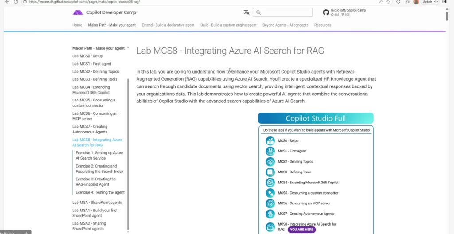This screenshot has width=454, height=234.
Task: Click the page's vertical scrollbar
Action: (x=446, y=16)
